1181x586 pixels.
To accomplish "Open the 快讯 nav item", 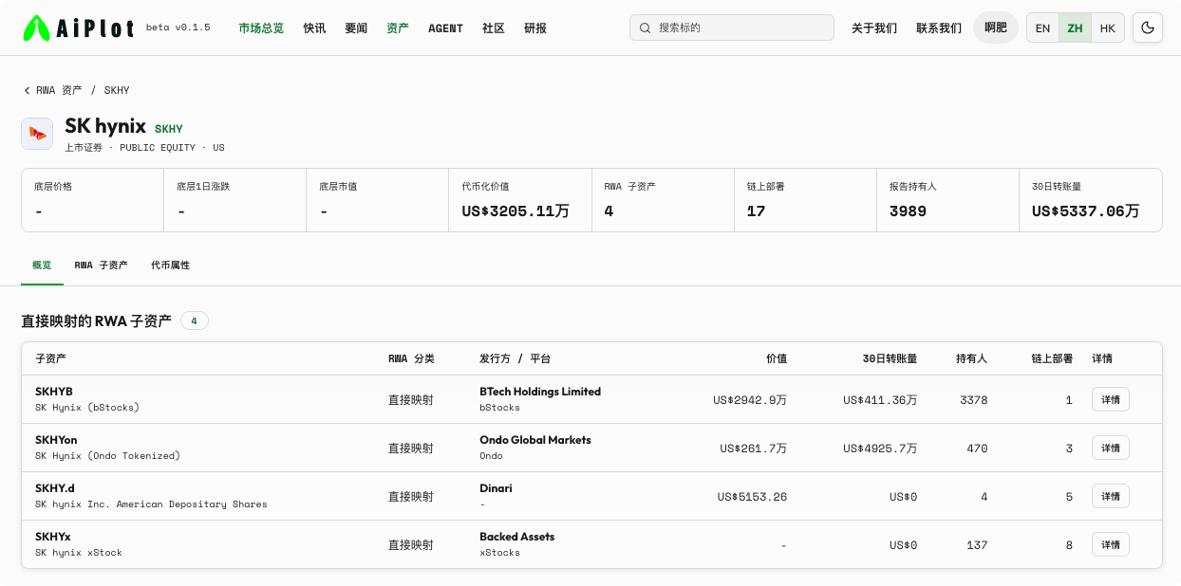I will point(314,27).
